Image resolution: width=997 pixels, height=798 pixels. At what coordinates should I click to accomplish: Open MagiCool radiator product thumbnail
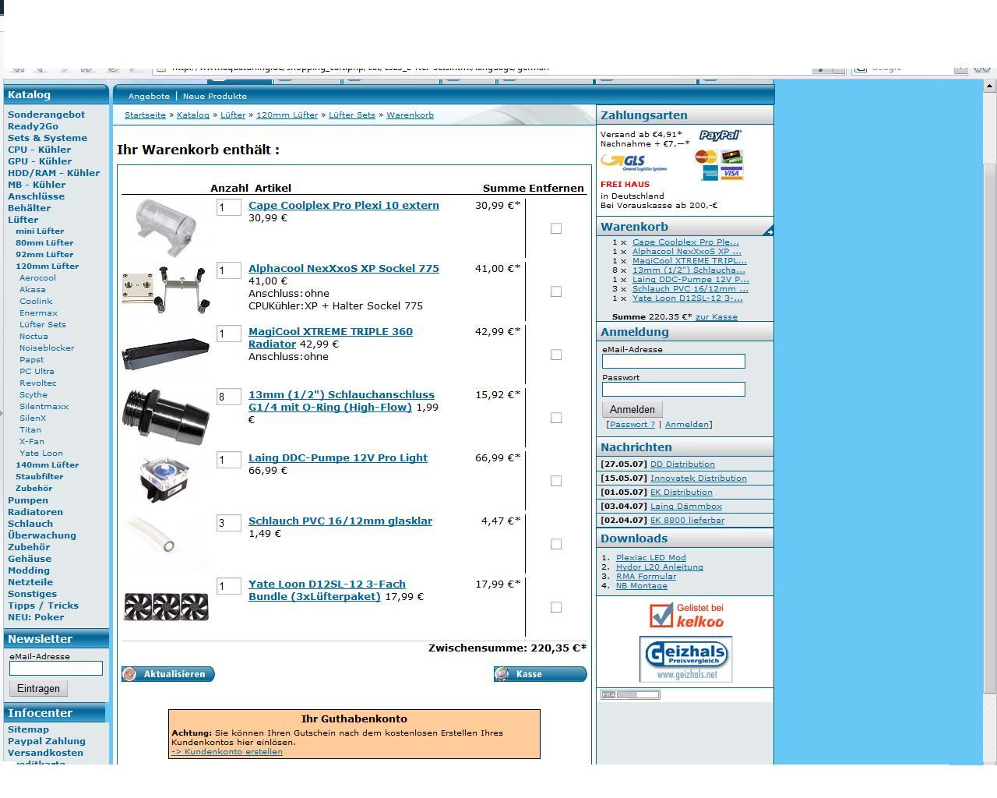(x=166, y=354)
